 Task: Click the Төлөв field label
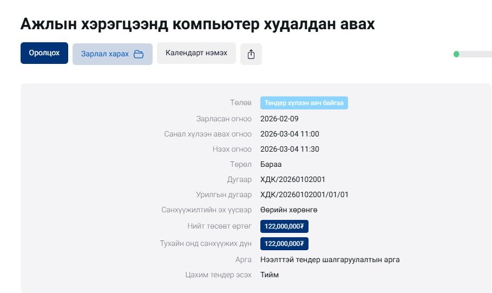tap(240, 103)
